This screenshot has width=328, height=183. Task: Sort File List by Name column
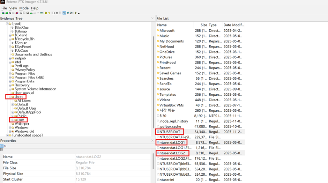[175, 25]
